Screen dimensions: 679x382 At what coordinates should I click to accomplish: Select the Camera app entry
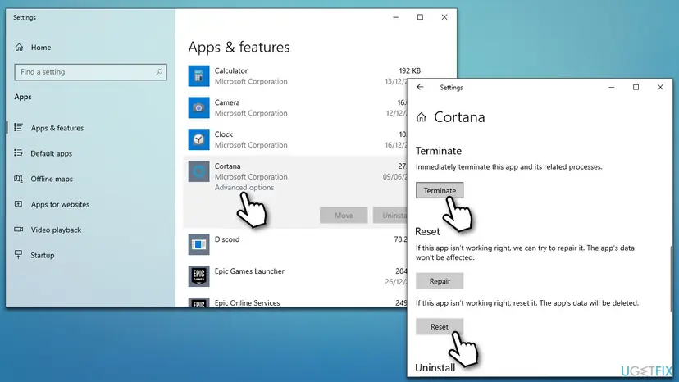coord(295,108)
